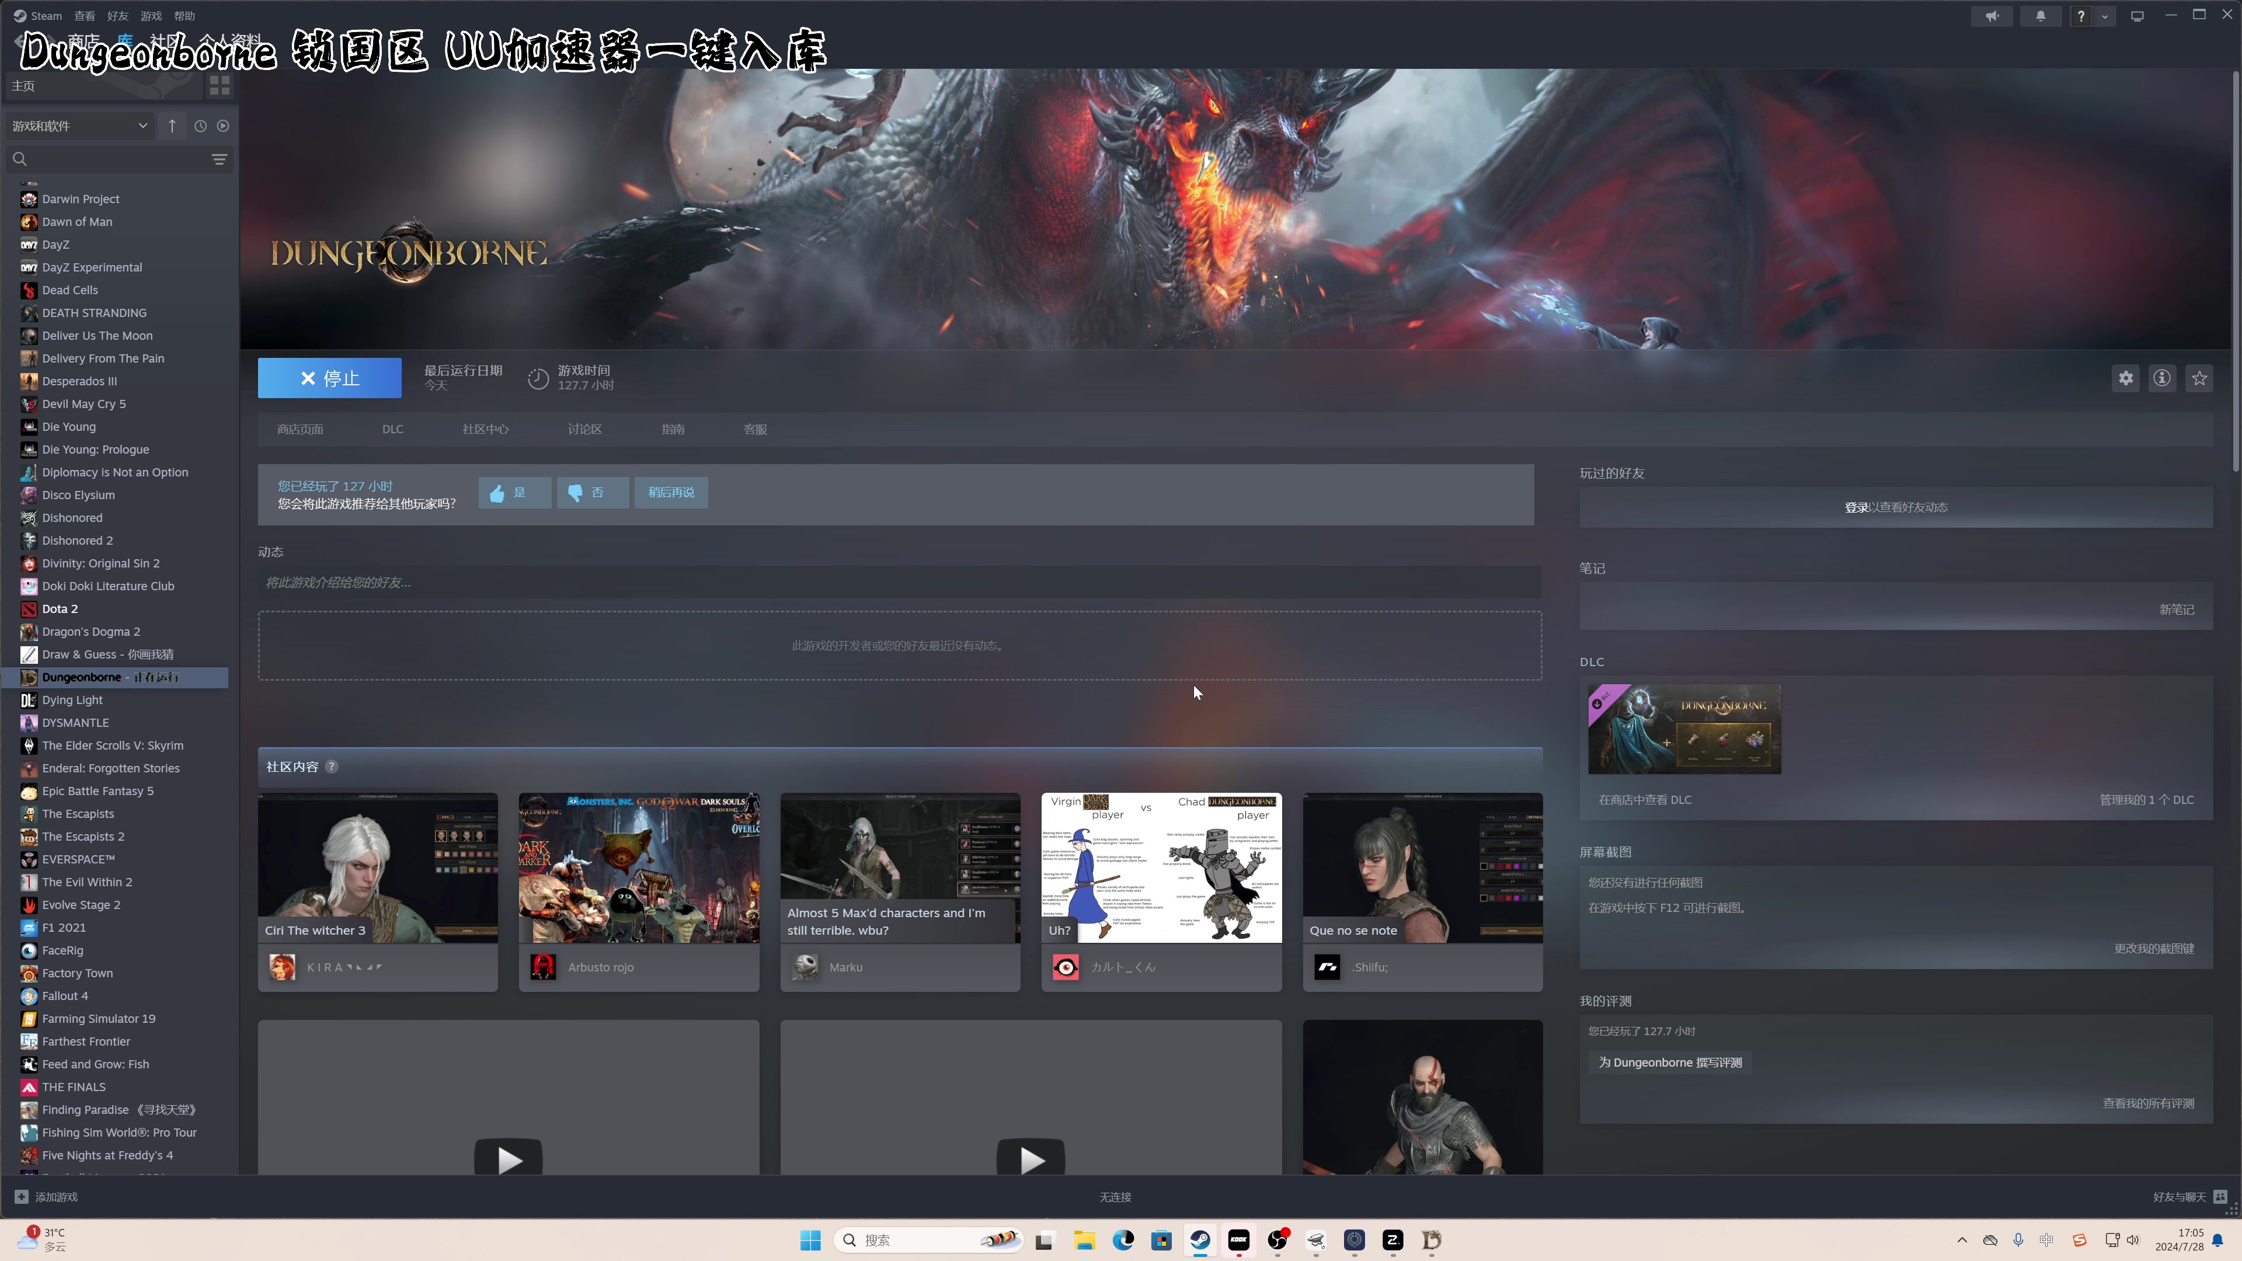Open the advanced library filter icon
Image resolution: width=2242 pixels, height=1261 pixels.
coord(220,159)
